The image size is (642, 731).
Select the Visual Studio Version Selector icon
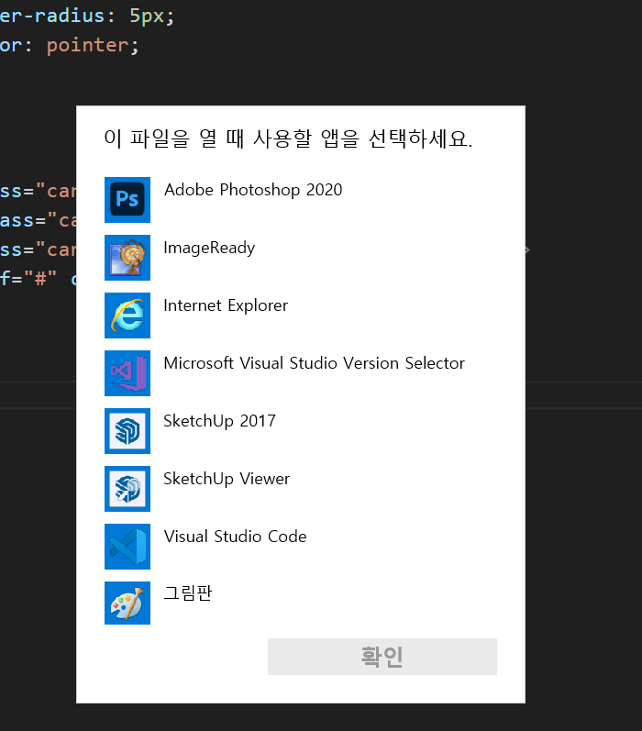coord(127,373)
